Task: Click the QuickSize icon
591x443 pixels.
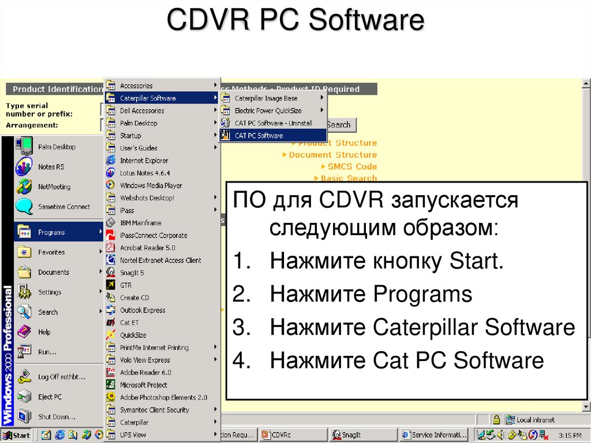Action: (x=110, y=335)
